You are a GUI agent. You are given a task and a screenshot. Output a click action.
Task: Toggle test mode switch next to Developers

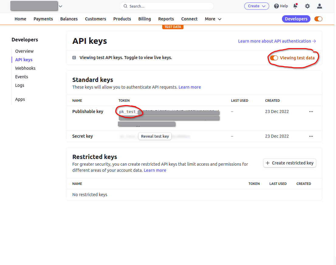click(318, 19)
